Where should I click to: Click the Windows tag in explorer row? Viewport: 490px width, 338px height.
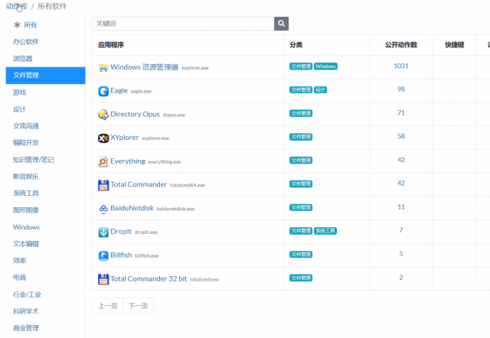click(325, 67)
